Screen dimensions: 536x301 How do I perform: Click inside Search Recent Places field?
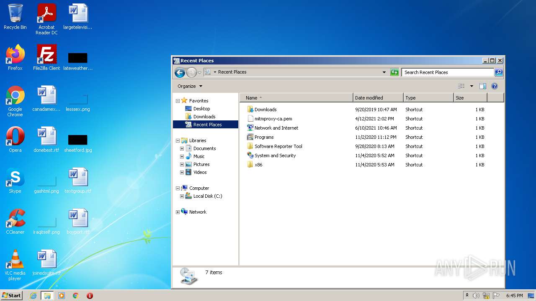(x=447, y=72)
